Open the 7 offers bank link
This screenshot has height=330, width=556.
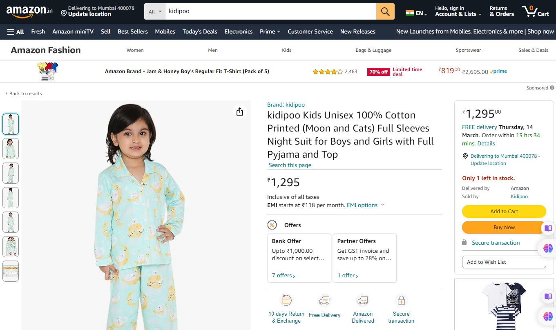[284, 276]
